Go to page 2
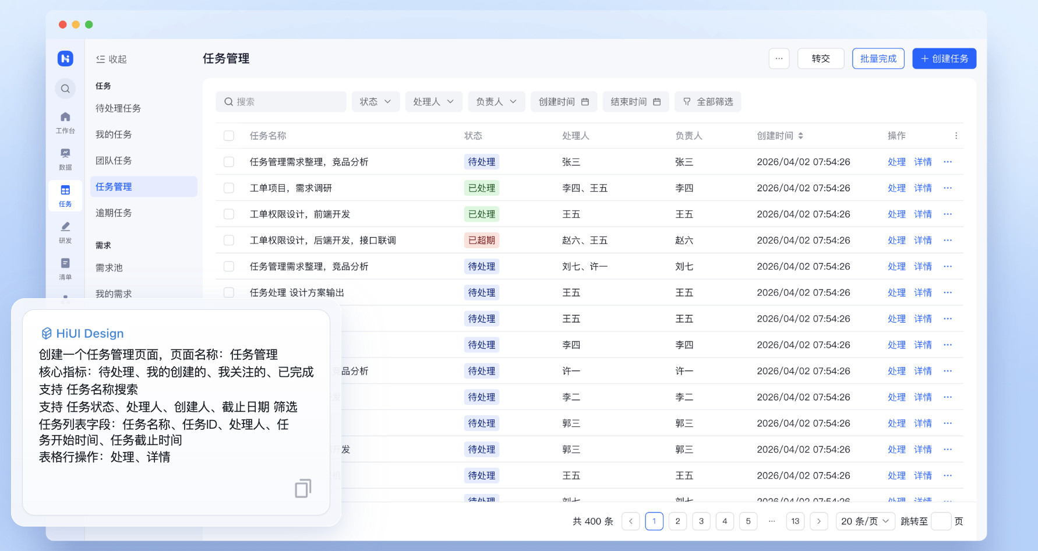1038x551 pixels. [677, 521]
